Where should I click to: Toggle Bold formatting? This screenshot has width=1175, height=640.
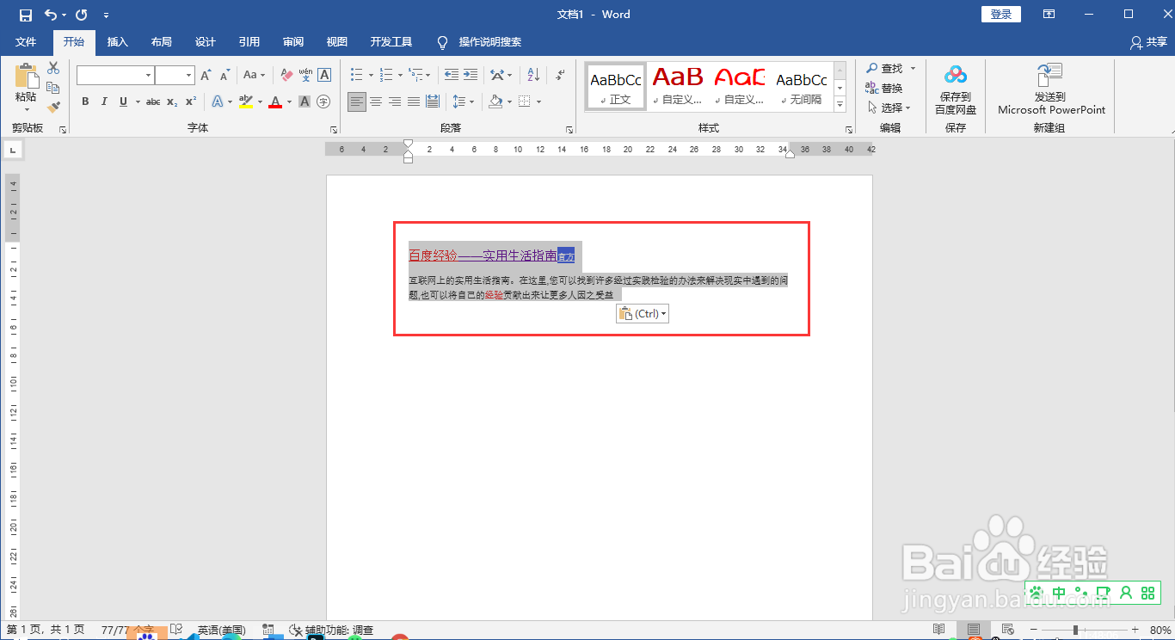tap(85, 102)
